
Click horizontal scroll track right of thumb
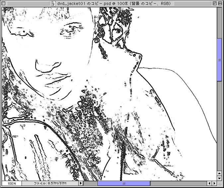tap(178, 183)
